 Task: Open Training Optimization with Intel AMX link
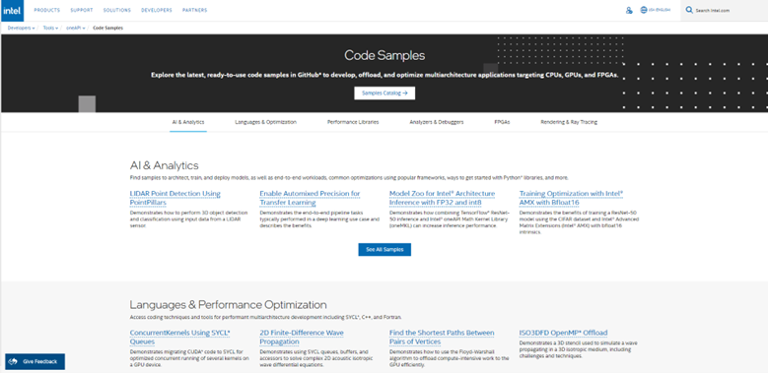(x=571, y=198)
